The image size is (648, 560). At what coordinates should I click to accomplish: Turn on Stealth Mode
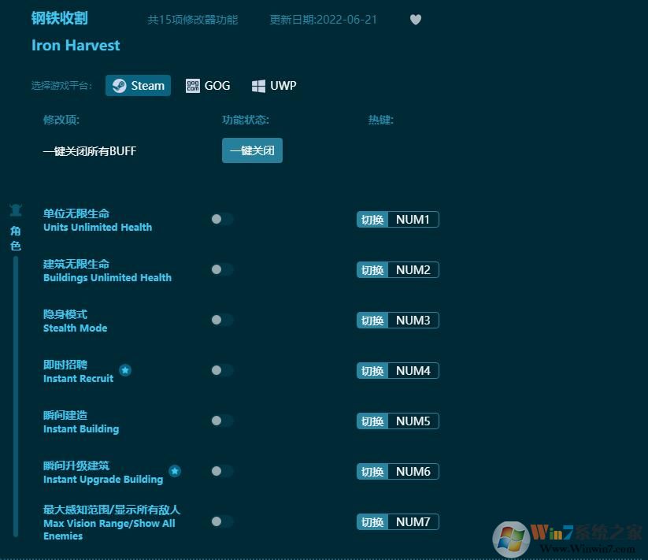pos(219,321)
